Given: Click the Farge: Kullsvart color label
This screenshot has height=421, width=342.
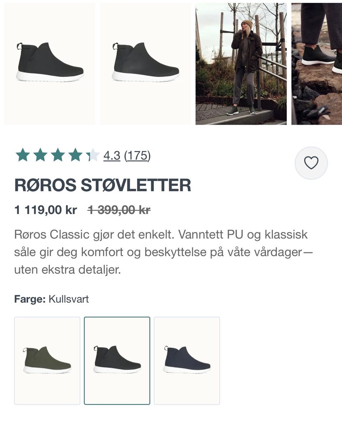Looking at the screenshot, I should click(51, 299).
